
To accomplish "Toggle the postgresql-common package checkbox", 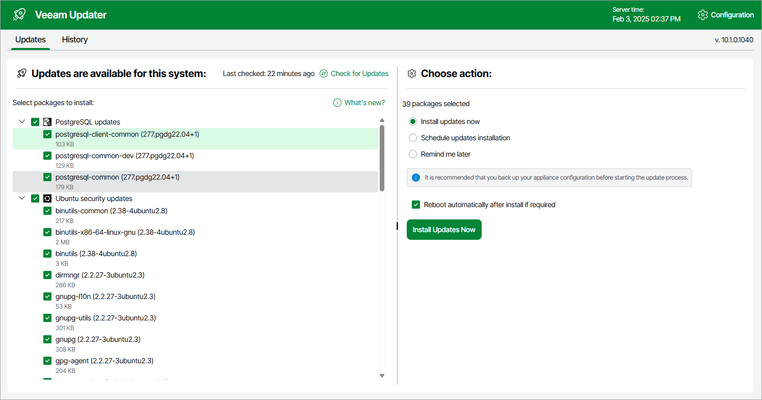I will 47,177.
